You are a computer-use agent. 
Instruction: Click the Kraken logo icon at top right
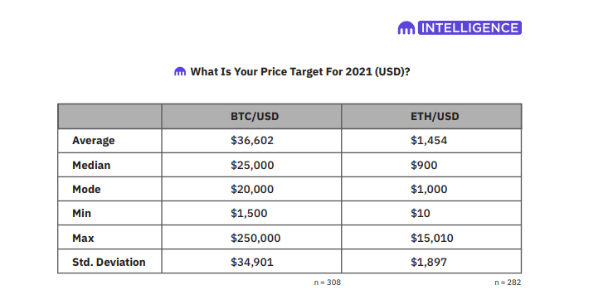coord(406,28)
